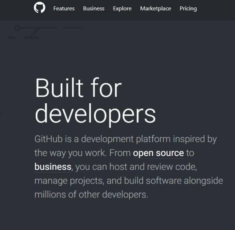Image resolution: width=235 pixels, height=230 pixels.
Task: Follow the "open source" link
Action: [x=158, y=153]
